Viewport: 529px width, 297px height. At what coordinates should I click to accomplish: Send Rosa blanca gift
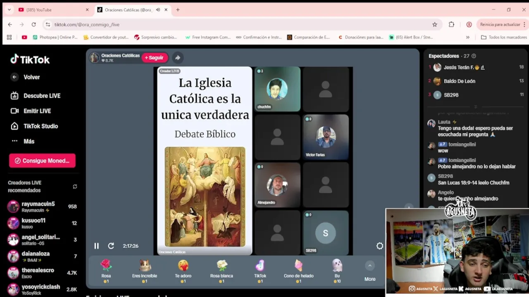pyautogui.click(x=222, y=271)
